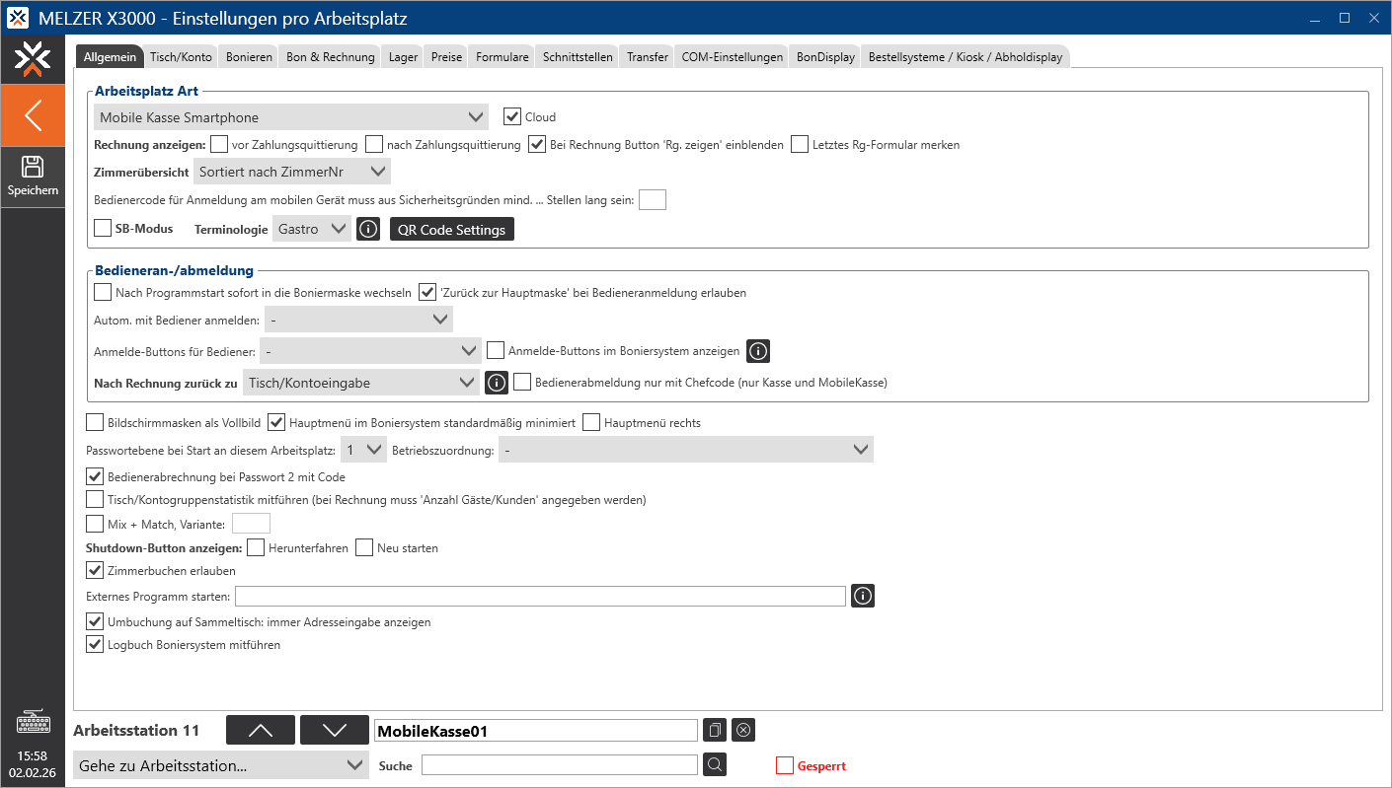Open info icon next to Nach Rechnung zurück zu
The width and height of the screenshot is (1392, 788).
pyautogui.click(x=496, y=383)
